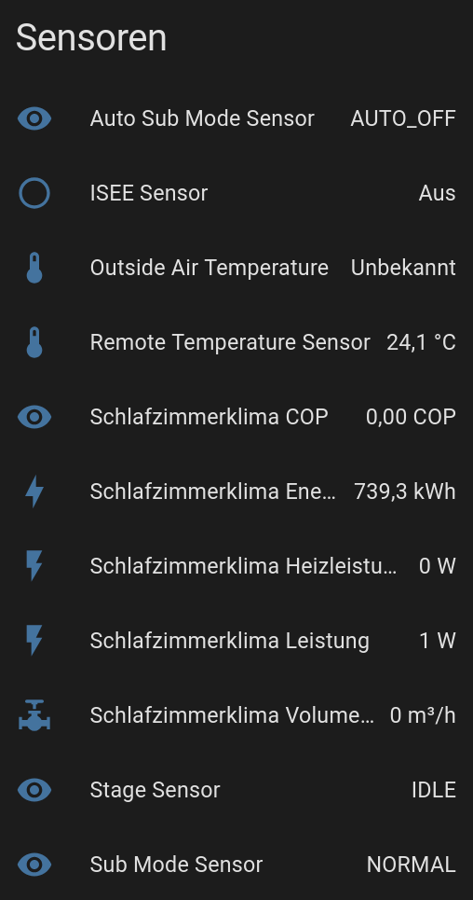Click the eye icon beside Auto Sub Mode Sensor

[x=34, y=118]
